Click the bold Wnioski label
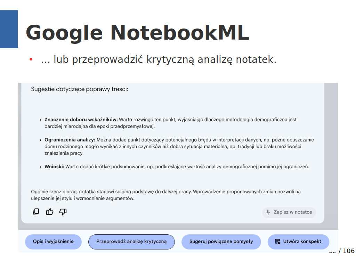Screen dimensions: 356x267 [54, 167]
